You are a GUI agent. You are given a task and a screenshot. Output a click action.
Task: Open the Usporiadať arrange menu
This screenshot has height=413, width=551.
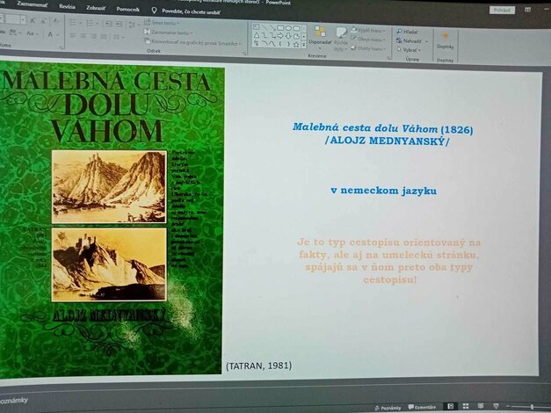click(320, 37)
